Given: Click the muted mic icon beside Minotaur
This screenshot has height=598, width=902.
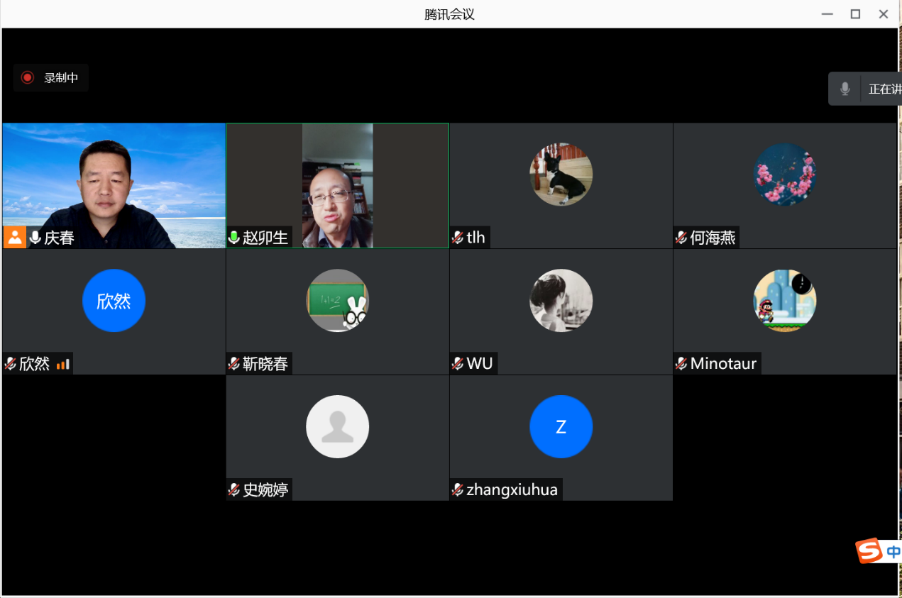Looking at the screenshot, I should tap(681, 364).
